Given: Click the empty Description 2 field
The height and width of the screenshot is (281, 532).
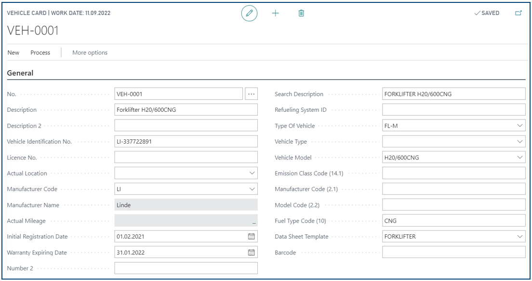Looking at the screenshot, I should 186,126.
